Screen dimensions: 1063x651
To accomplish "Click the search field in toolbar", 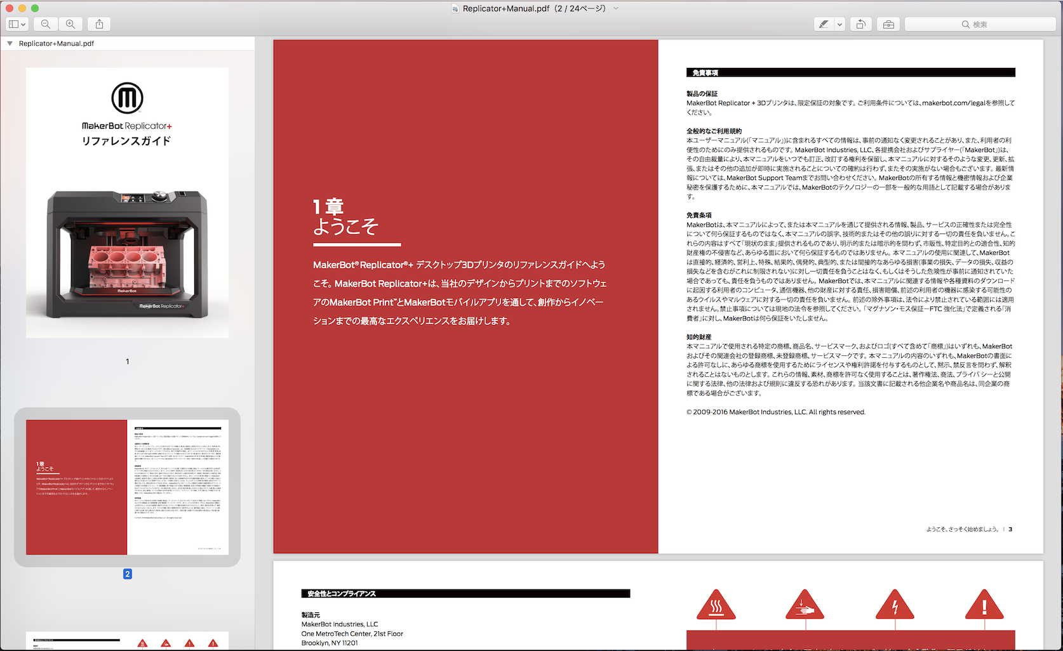I will [x=980, y=24].
